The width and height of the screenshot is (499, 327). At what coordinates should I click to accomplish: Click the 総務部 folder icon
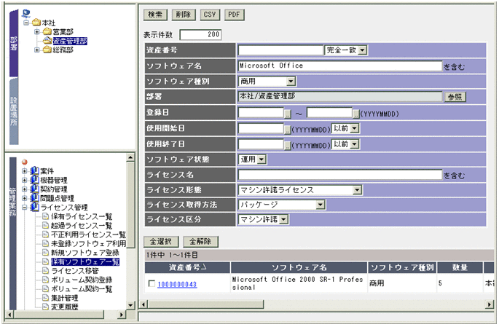click(47, 50)
